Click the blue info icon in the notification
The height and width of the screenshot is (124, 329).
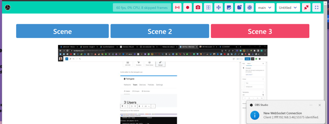click(255, 115)
